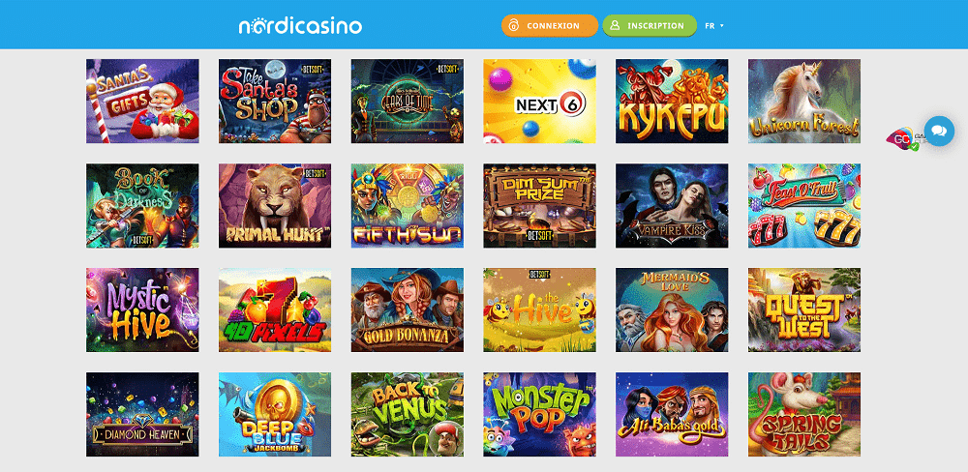Open the Unicorn Forest game tile

point(804,102)
